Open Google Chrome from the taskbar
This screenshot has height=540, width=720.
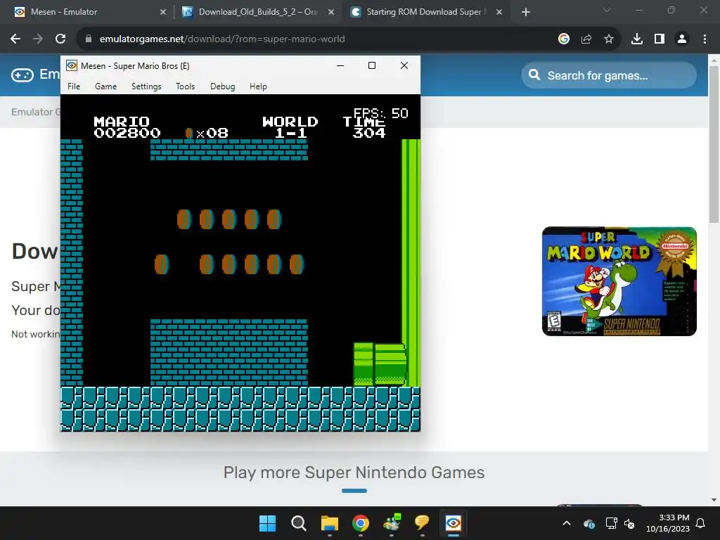pyautogui.click(x=361, y=523)
